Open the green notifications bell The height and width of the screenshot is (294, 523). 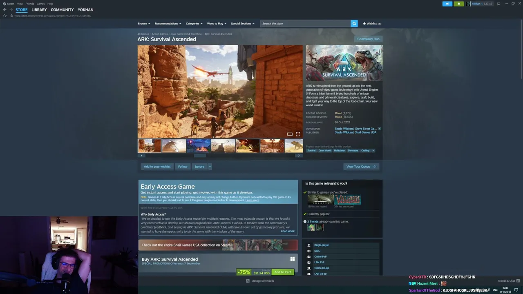458,4
